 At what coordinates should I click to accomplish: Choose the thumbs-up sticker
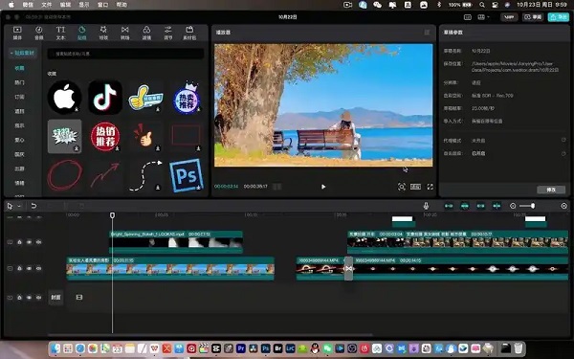tap(145, 98)
